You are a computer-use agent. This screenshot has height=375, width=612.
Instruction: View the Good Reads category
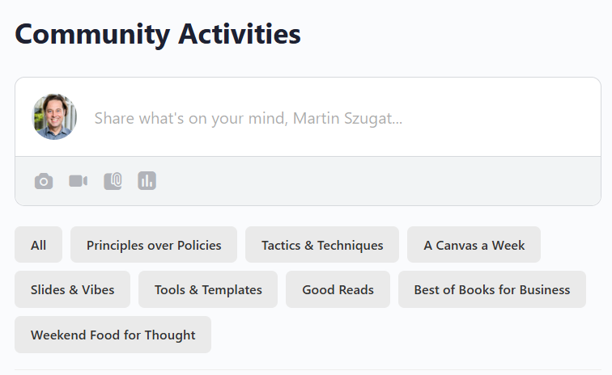(338, 289)
